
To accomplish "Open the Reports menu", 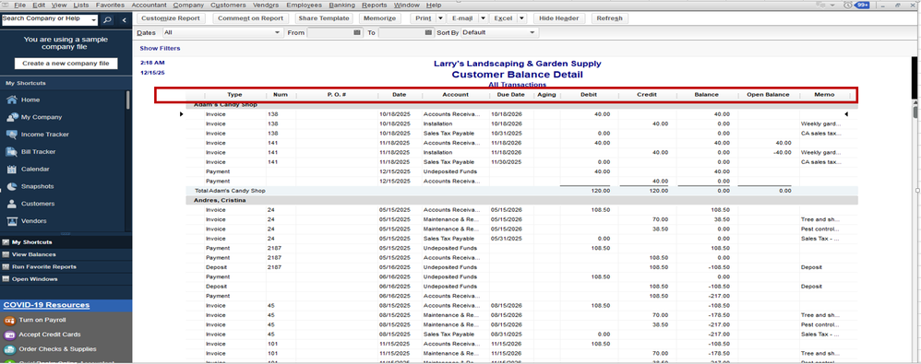I will point(374,5).
